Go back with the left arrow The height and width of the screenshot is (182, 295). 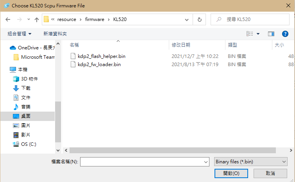(x=8, y=19)
